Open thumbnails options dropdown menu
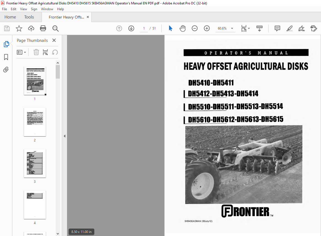The height and width of the screenshot is (236, 321). pos(21,52)
